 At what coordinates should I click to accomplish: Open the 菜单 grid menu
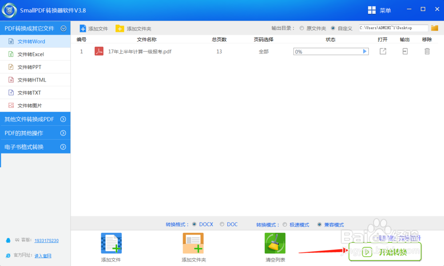(x=372, y=10)
